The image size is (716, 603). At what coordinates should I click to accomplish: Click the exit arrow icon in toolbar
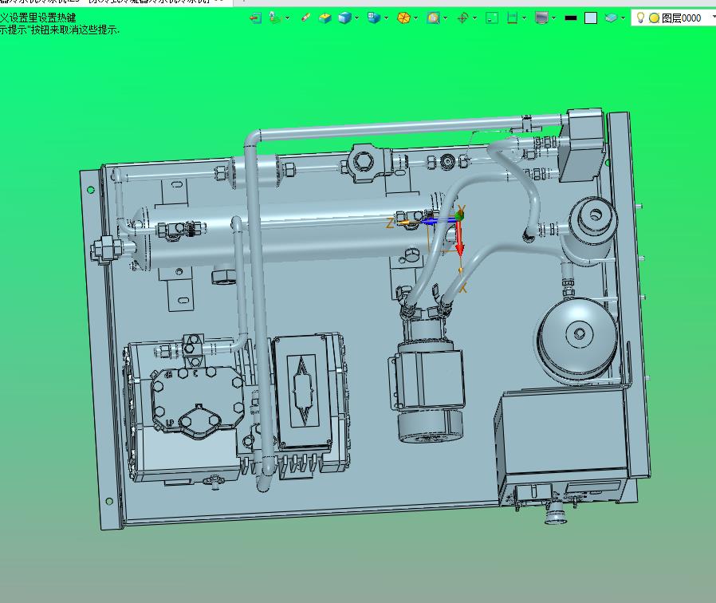coord(256,18)
